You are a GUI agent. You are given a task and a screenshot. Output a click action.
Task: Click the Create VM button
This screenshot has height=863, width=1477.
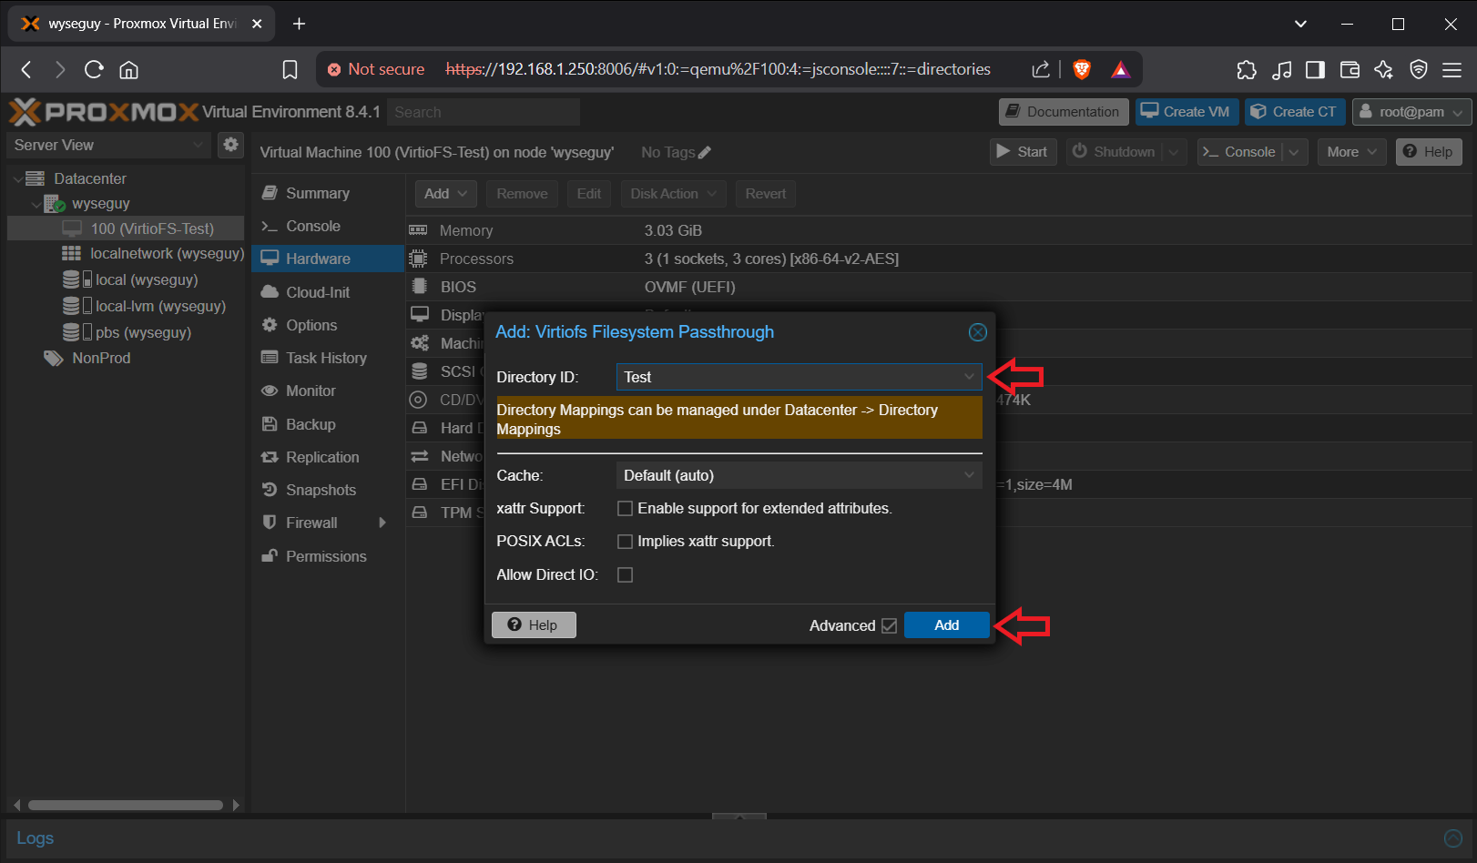pos(1187,112)
